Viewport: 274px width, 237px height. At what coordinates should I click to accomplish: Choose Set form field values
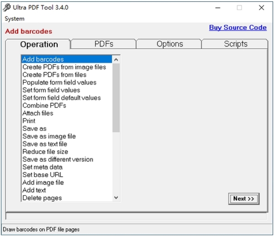click(67, 90)
